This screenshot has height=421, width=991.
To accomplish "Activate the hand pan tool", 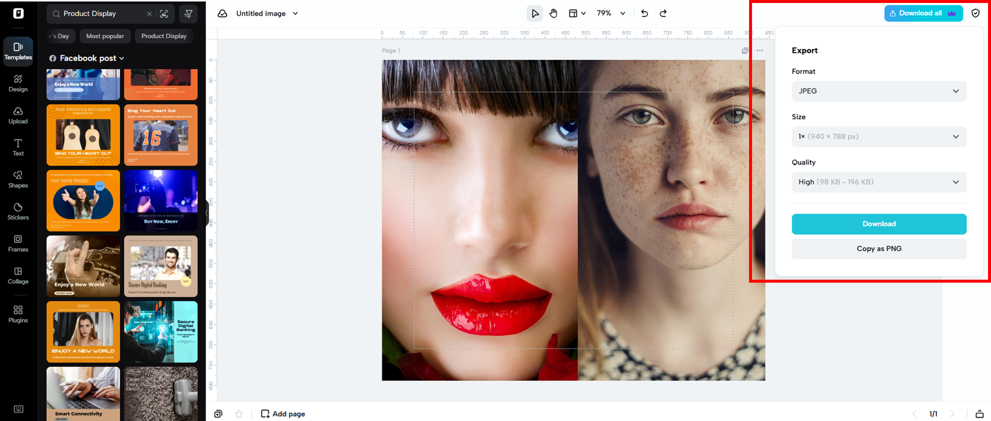I will [x=553, y=14].
